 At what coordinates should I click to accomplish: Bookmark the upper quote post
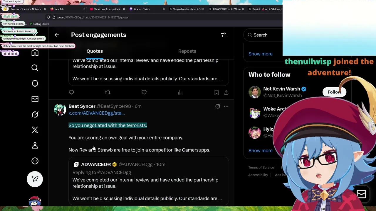[x=216, y=92]
